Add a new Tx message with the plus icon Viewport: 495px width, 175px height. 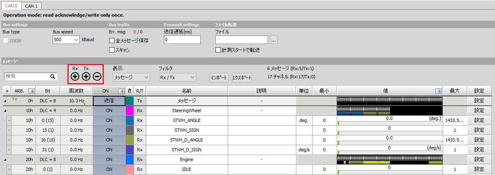86,76
